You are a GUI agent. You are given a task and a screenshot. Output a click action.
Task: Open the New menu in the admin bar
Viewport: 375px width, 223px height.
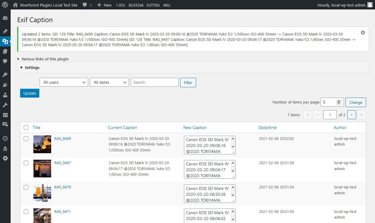click(x=104, y=5)
